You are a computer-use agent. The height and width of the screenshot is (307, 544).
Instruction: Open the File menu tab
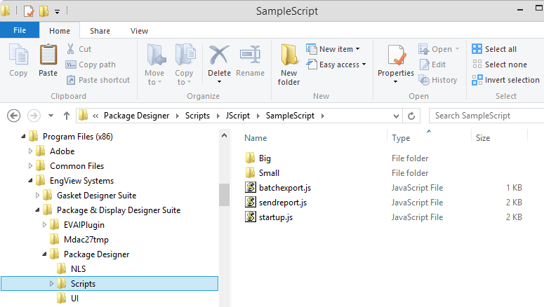20,31
